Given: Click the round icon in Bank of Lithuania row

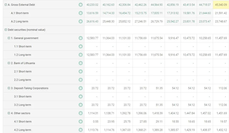Looking at the screenshot, I should pyautogui.click(x=80, y=63).
